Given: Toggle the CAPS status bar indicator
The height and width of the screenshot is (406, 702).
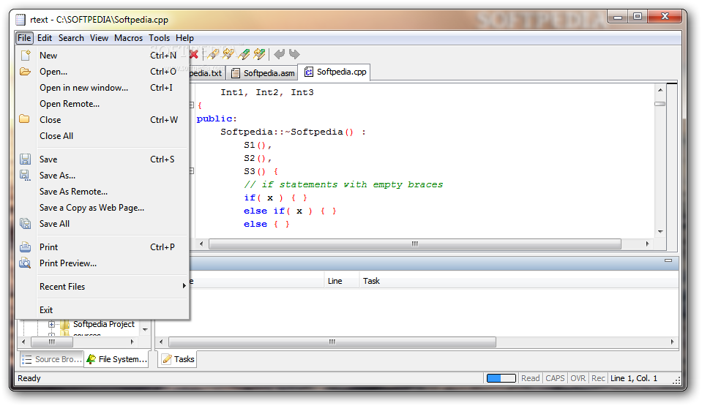Looking at the screenshot, I should [x=555, y=378].
